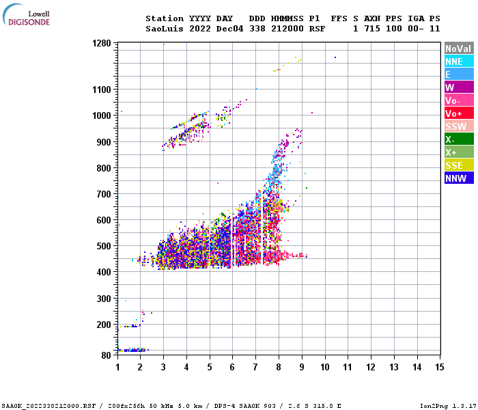Click the Station header label

pyautogui.click(x=165, y=18)
